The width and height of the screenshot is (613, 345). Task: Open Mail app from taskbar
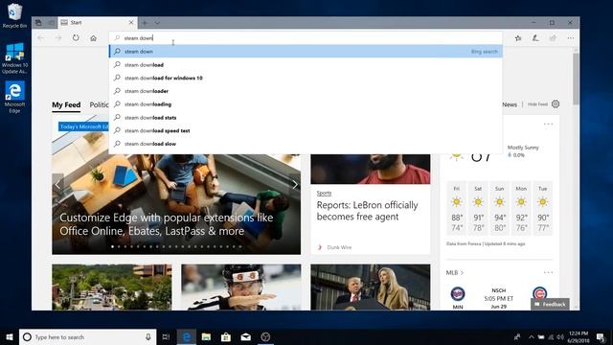click(245, 336)
